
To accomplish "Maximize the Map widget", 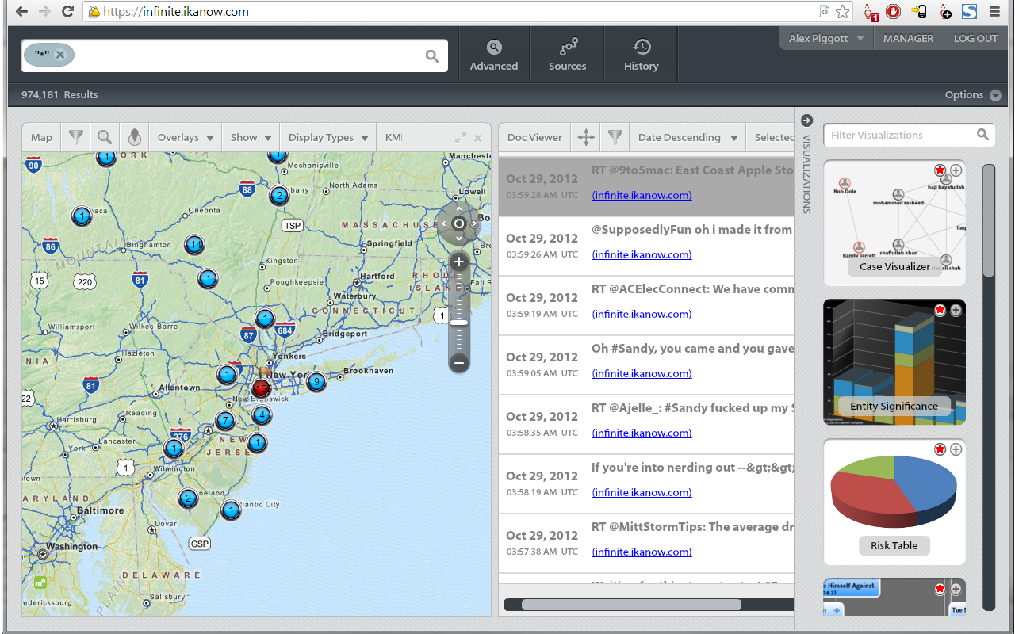I will [x=461, y=138].
